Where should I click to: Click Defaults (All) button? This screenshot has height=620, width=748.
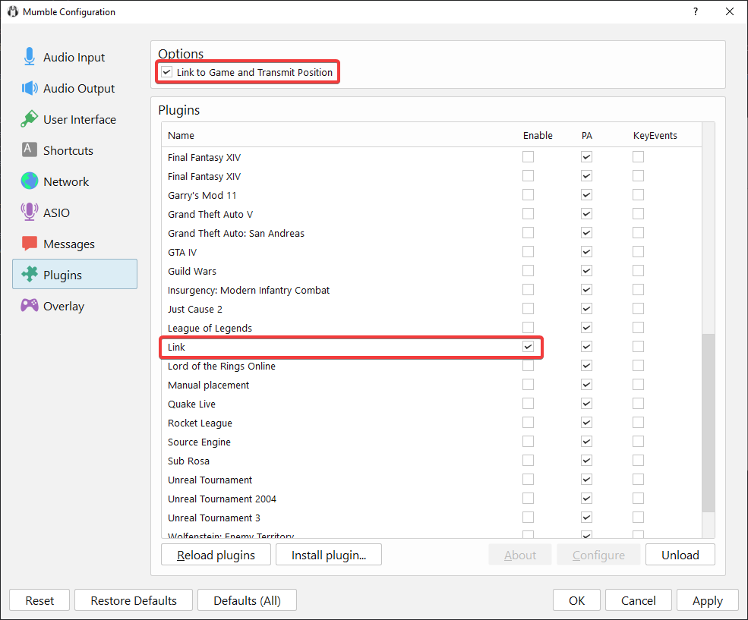click(x=247, y=600)
